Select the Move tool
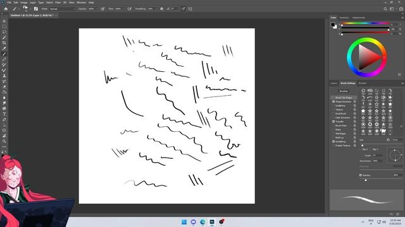Viewport: 405px width, 227px height. click(x=4, y=21)
